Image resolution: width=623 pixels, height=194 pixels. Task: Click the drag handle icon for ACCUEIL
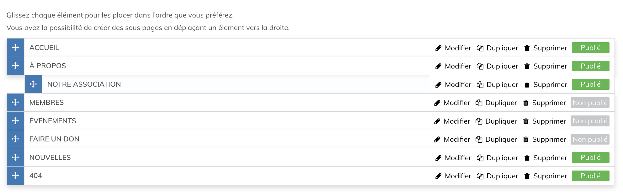[x=15, y=48]
